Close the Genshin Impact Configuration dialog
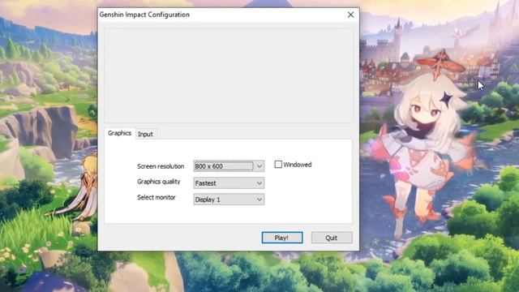Viewport: 519px width, 292px height. (x=350, y=15)
